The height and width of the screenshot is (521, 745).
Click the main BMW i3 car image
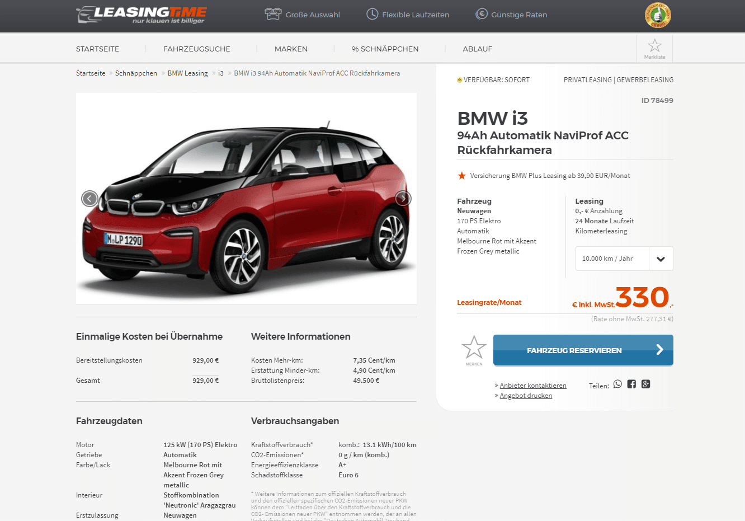(246, 199)
